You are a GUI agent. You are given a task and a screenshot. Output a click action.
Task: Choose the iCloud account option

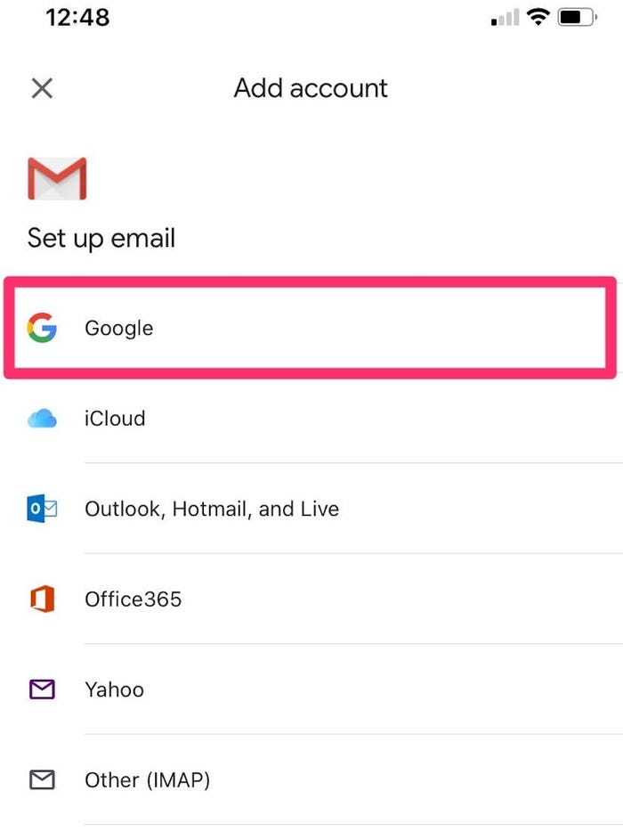[x=311, y=418]
